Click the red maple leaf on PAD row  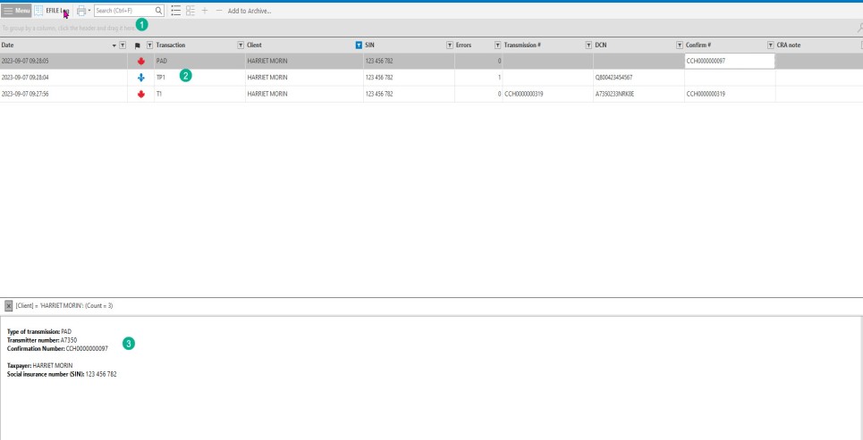click(x=141, y=62)
